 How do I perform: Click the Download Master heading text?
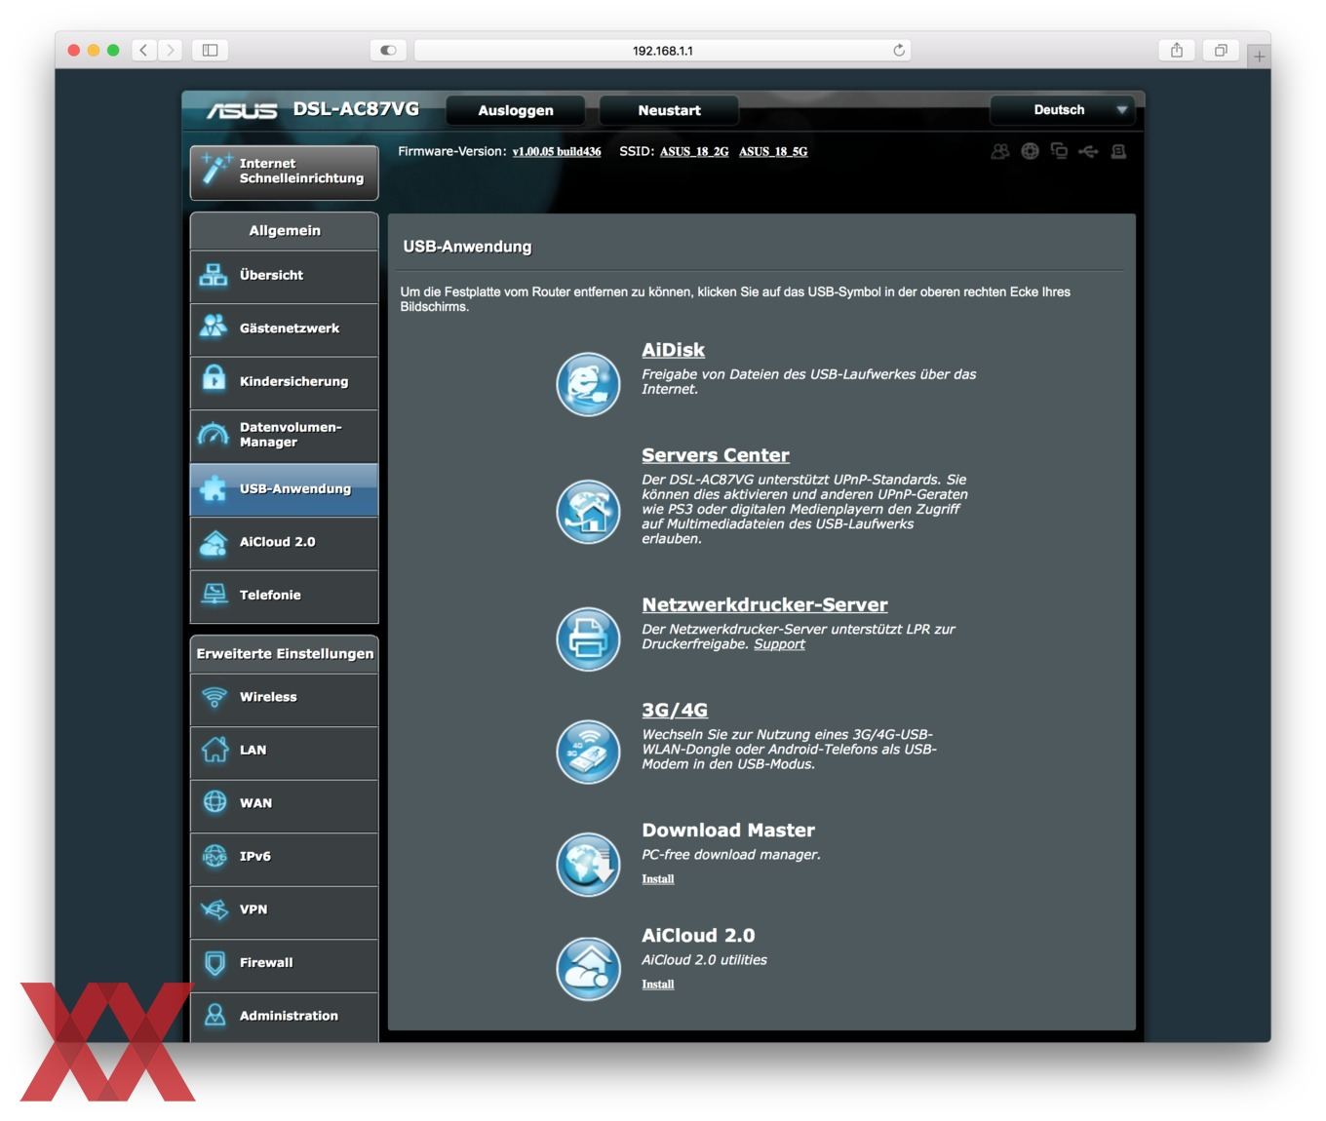point(728,831)
